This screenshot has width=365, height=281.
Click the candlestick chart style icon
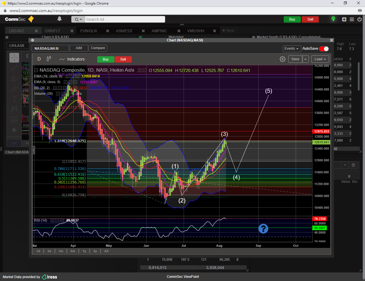49,59
